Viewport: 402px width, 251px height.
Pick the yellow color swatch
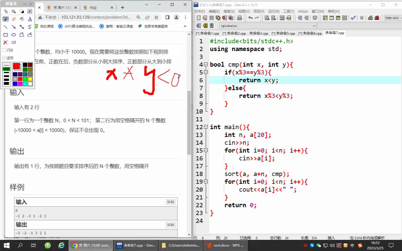coord(30,79)
